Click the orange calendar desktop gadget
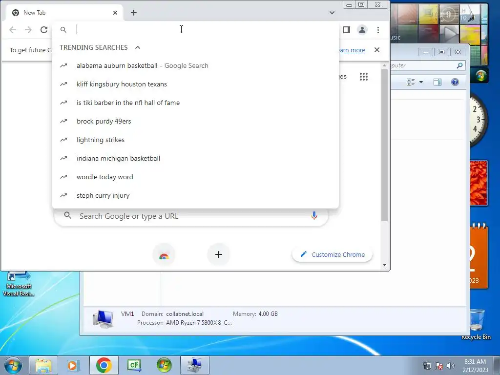 coord(479,256)
